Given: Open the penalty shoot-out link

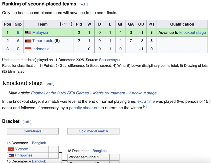Looking at the screenshot, I should pos(84,108).
